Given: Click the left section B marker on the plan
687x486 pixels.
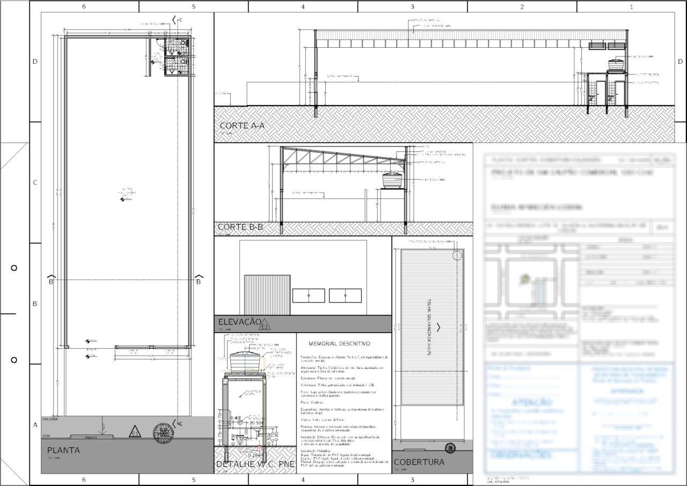Looking at the screenshot, I should coord(52,279).
